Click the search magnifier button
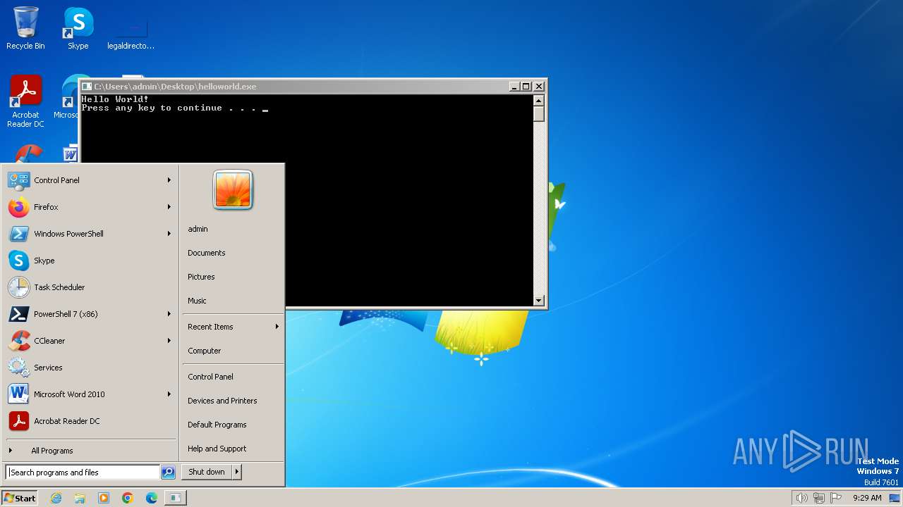Viewport: 903px width, 507px height. pyautogui.click(x=168, y=472)
